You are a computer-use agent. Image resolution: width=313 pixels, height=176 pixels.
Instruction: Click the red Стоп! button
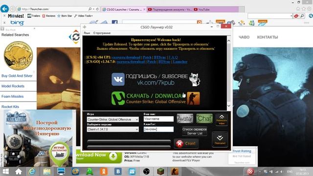tap(186, 143)
